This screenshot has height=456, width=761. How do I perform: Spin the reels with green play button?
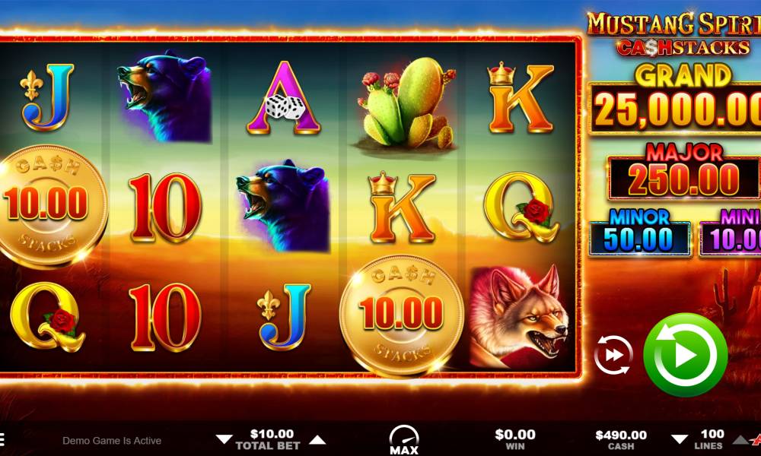[x=685, y=355]
